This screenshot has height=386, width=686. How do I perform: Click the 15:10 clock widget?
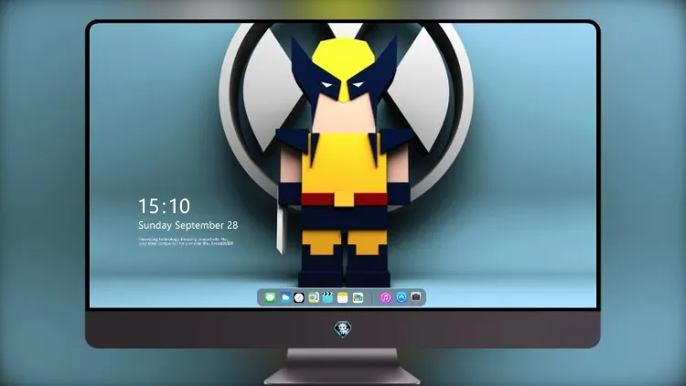pos(165,206)
